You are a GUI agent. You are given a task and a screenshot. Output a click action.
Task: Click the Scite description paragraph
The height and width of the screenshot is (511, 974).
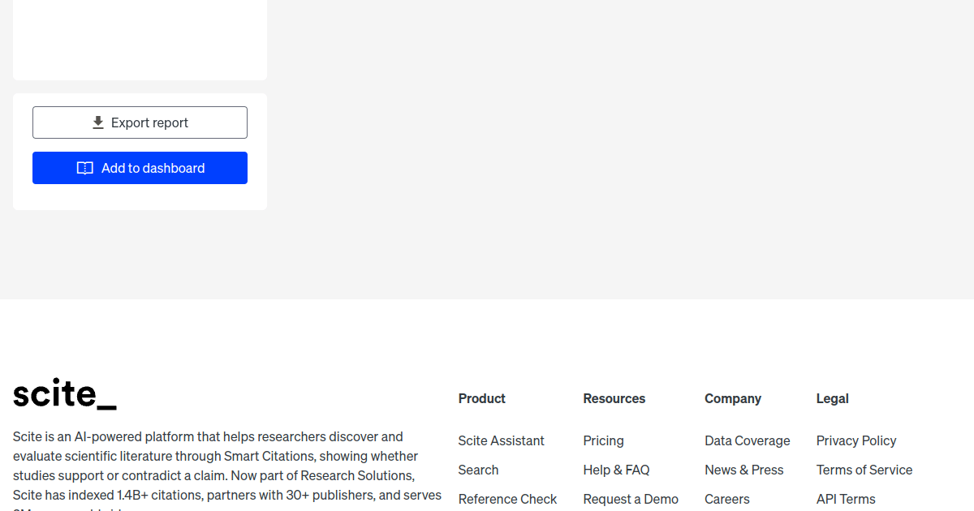[x=227, y=470]
